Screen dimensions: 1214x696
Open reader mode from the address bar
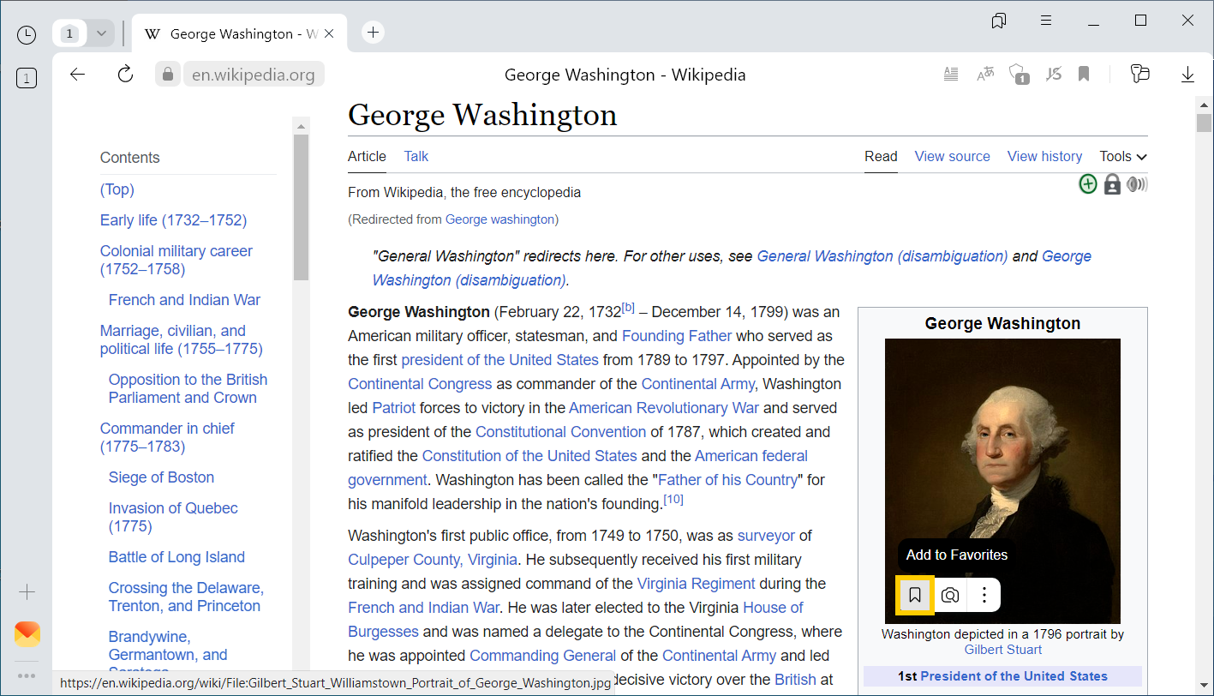(951, 75)
